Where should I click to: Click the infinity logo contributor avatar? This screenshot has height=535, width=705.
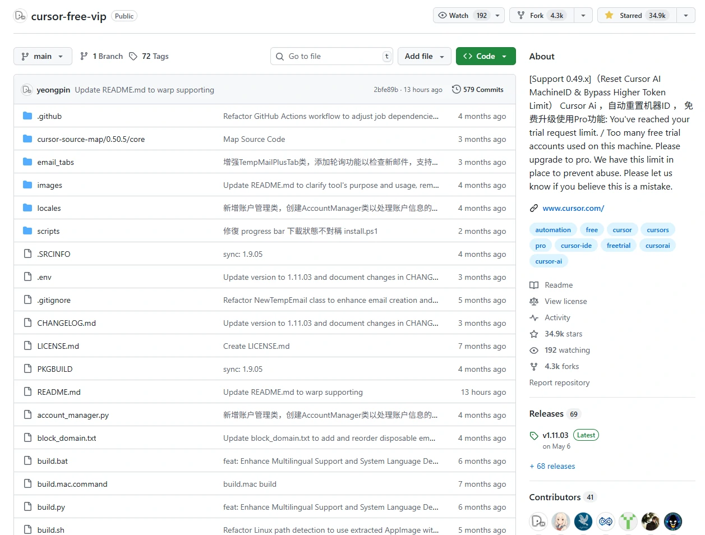606,522
